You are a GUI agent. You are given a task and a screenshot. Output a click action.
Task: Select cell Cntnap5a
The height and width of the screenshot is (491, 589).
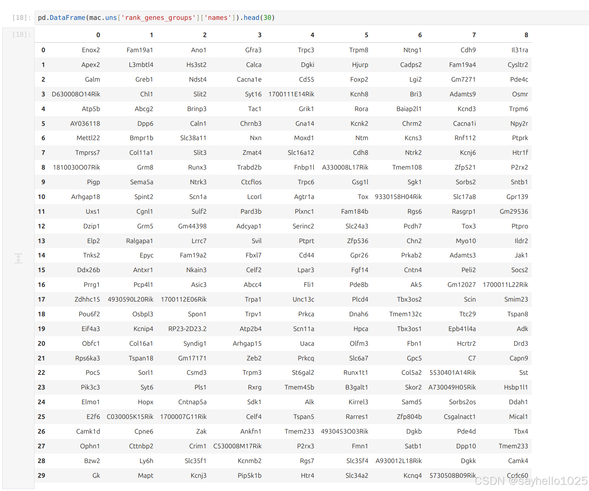[x=192, y=402]
